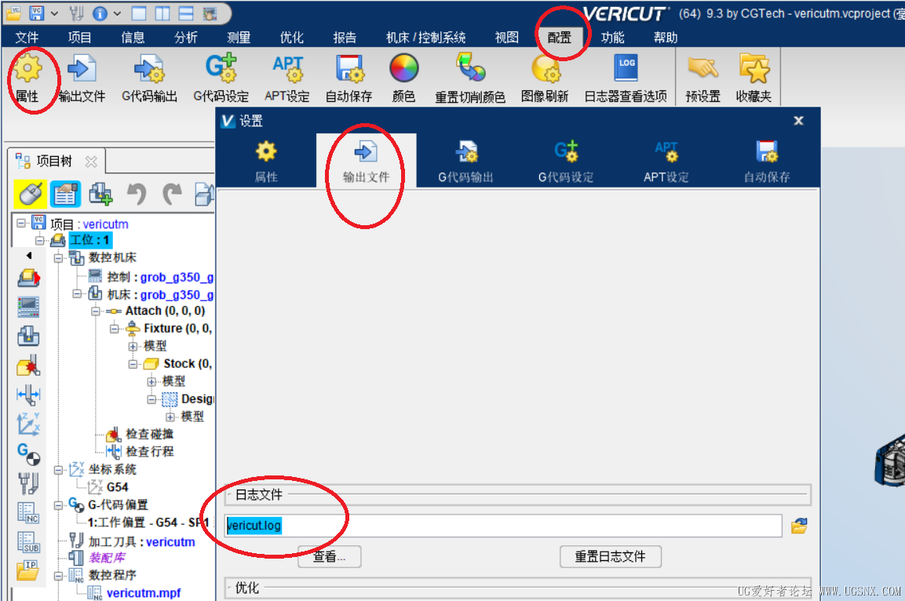Open the 属性 properties ribbon icon
905x601 pixels.
pyautogui.click(x=27, y=78)
